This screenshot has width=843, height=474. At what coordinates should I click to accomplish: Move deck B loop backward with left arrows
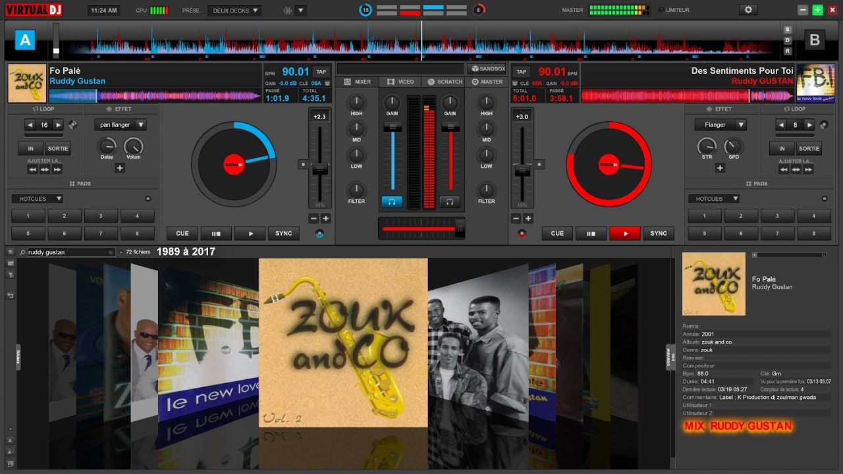[783, 169]
